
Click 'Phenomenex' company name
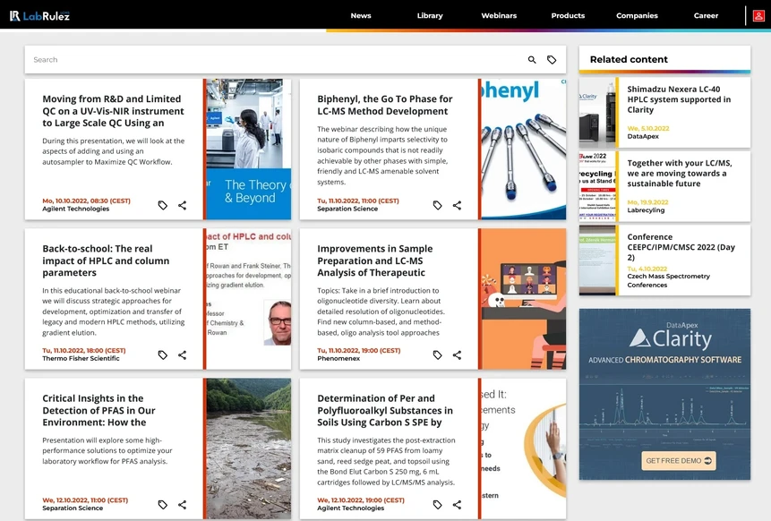point(338,358)
